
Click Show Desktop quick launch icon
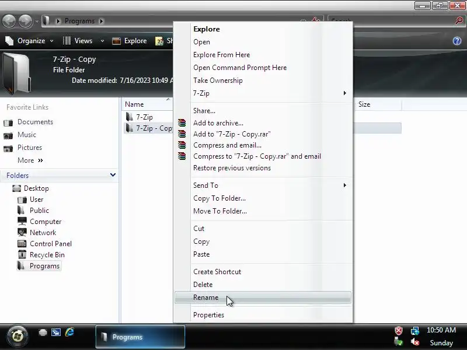[x=43, y=332]
